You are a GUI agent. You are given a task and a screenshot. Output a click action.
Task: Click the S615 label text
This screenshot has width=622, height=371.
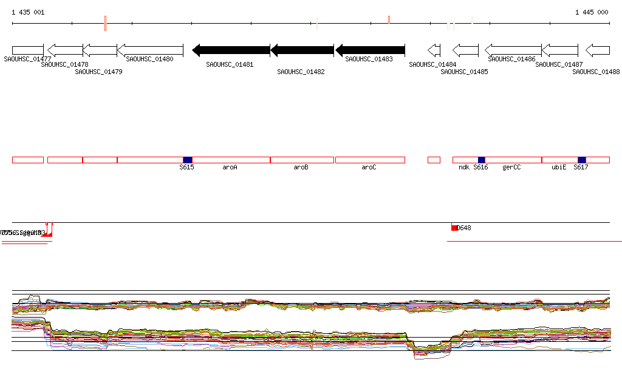pyautogui.click(x=187, y=167)
